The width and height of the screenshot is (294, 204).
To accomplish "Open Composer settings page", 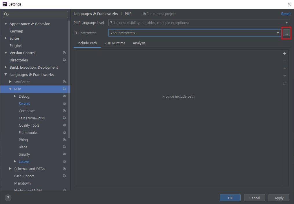I will click(27, 111).
